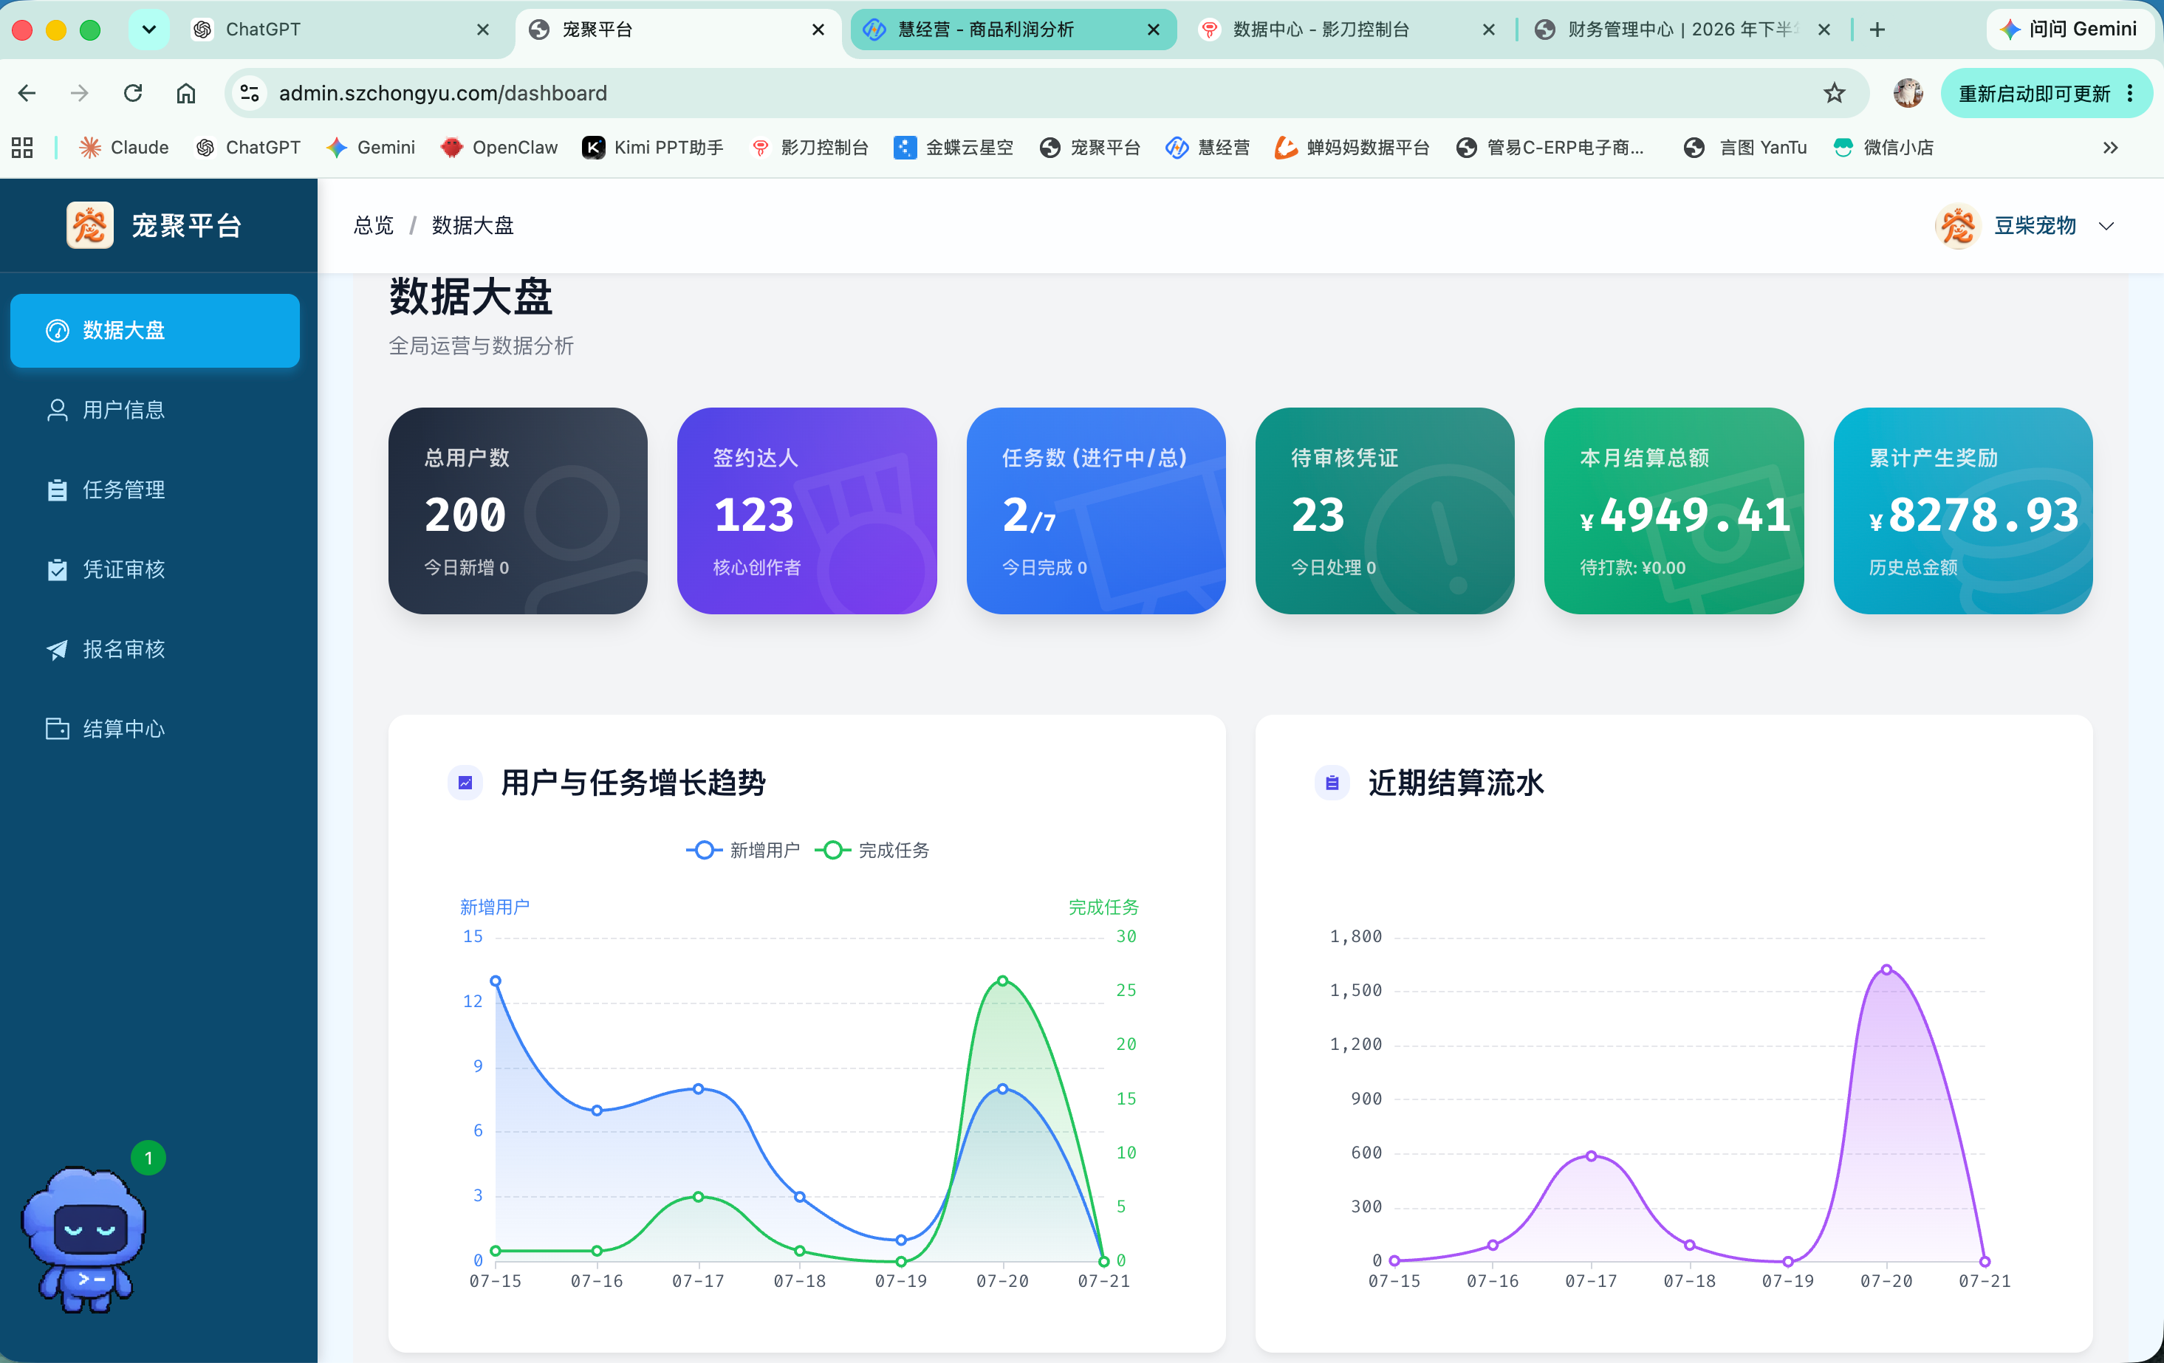Expand the 豆柴宠物 account dropdown chevron
This screenshot has height=1363, width=2164.
[2106, 227]
